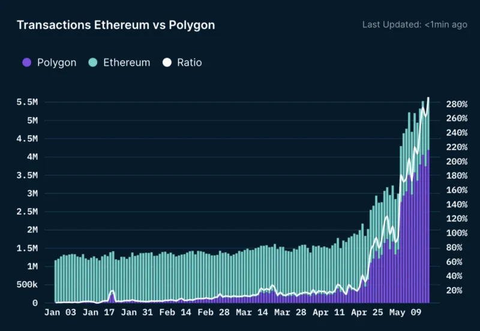Click the small Jan 17 Polygon spike bar
Viewport: 480px width, 331px height.
[x=112, y=297]
